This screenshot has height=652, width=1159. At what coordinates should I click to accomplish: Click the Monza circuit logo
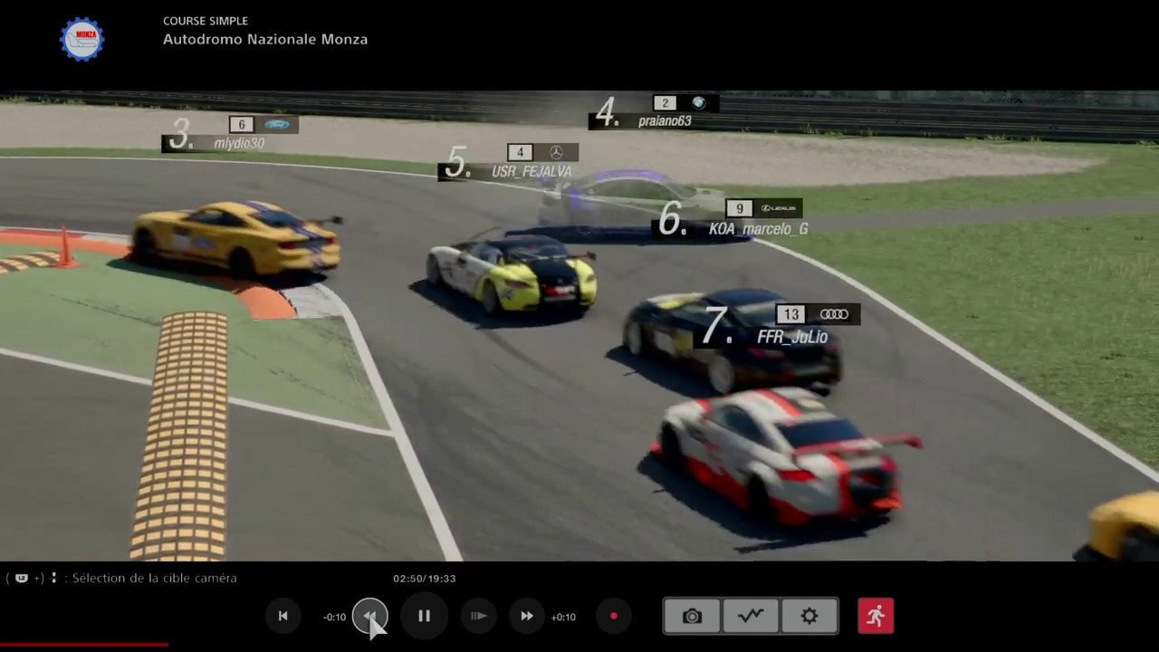82,39
